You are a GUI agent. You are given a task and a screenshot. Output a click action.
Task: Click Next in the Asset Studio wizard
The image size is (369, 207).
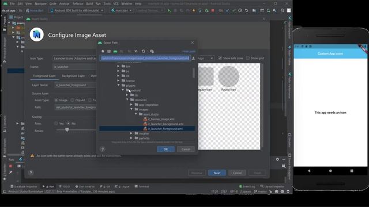click(x=217, y=173)
